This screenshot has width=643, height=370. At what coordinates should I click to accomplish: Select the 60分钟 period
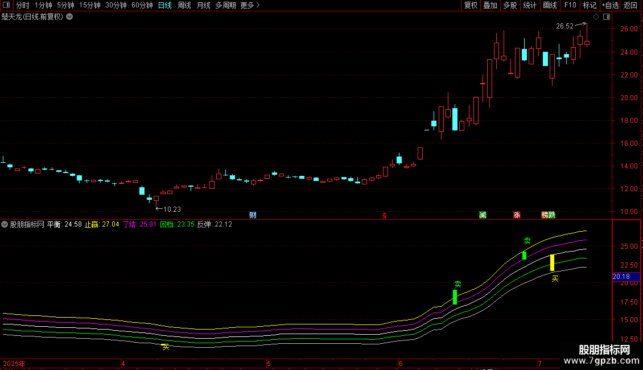[142, 5]
